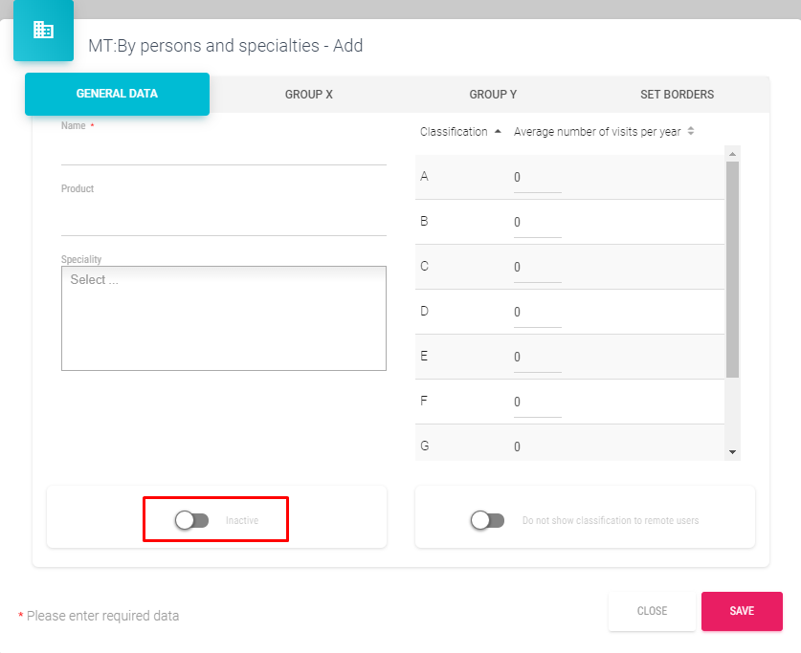Open the Speciality Select box

point(223,317)
